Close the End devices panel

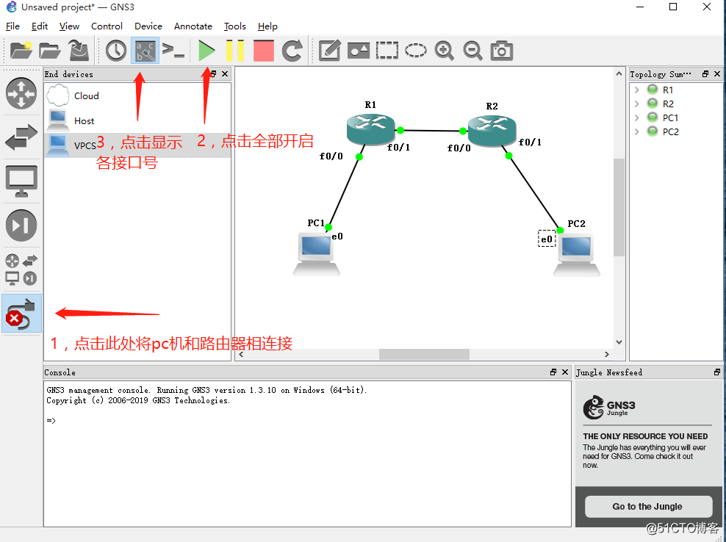(225, 73)
